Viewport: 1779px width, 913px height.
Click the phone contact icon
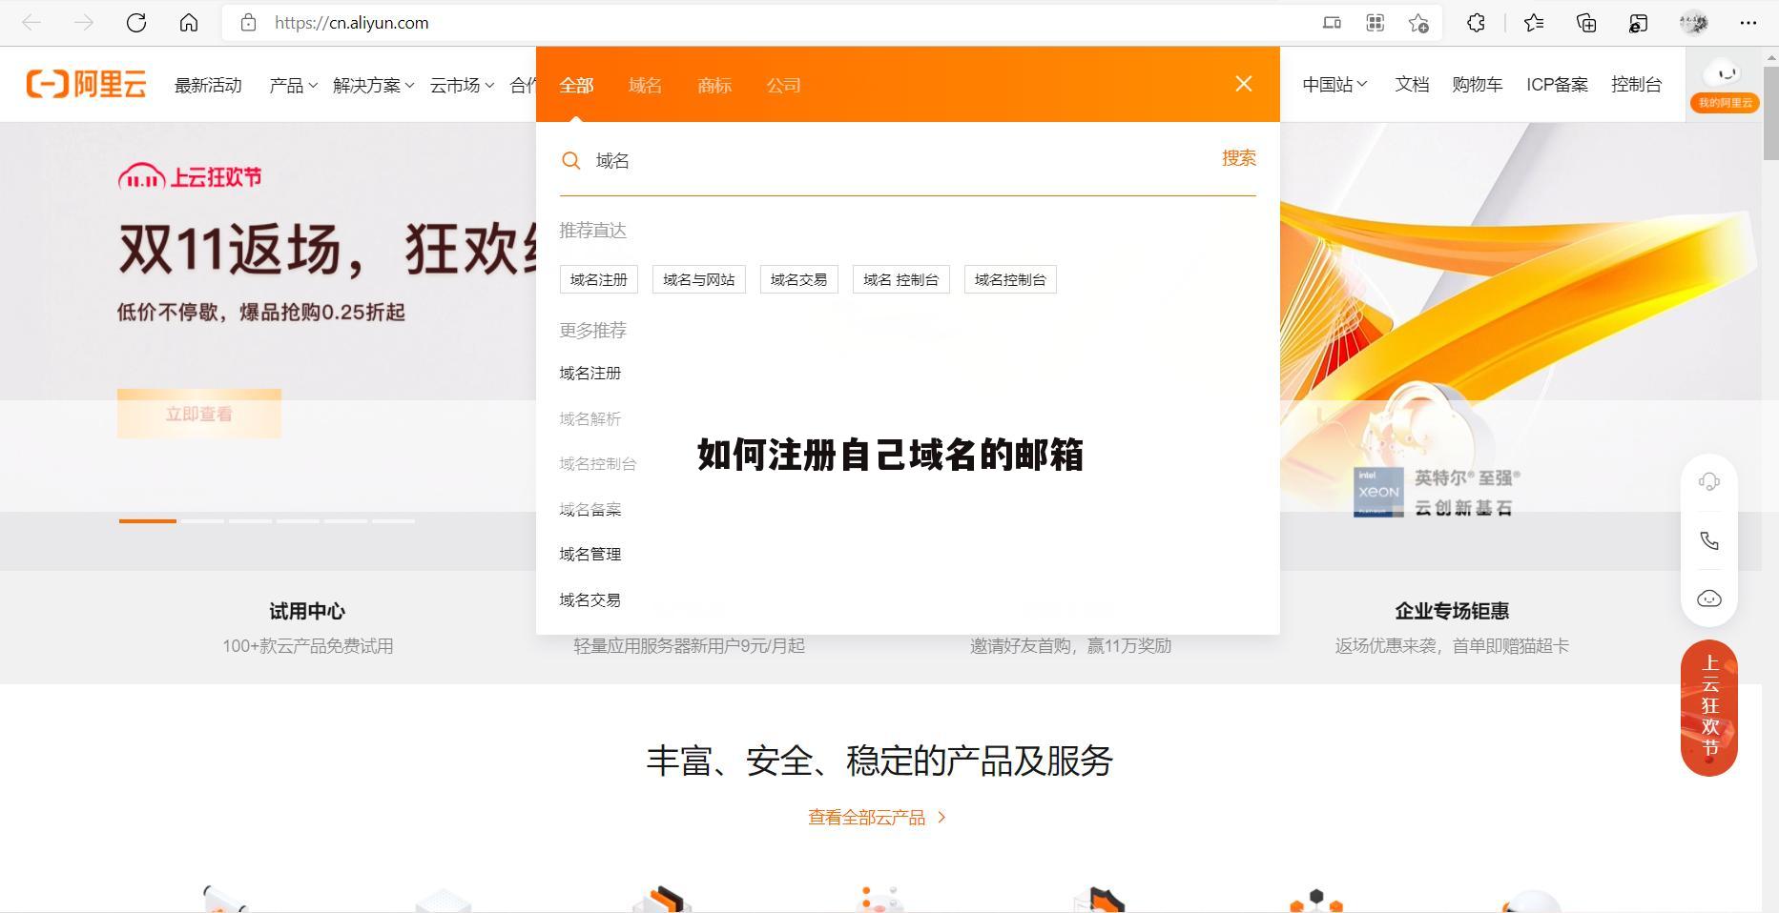(1708, 540)
